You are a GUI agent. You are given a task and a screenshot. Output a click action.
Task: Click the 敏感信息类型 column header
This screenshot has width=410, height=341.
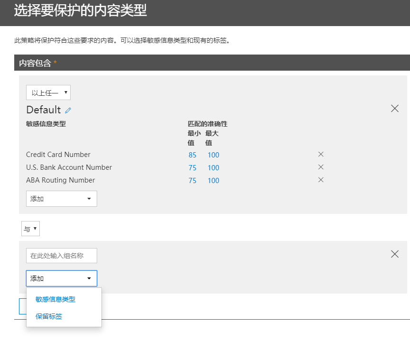(x=46, y=124)
